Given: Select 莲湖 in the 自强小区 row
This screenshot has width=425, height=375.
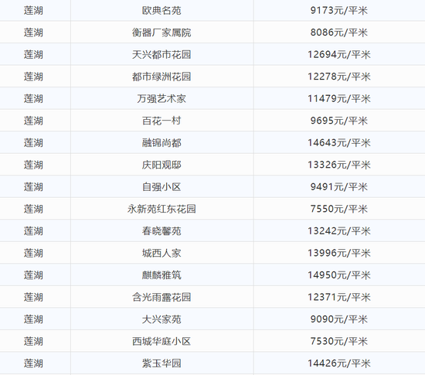Looking at the screenshot, I should 33,187.
